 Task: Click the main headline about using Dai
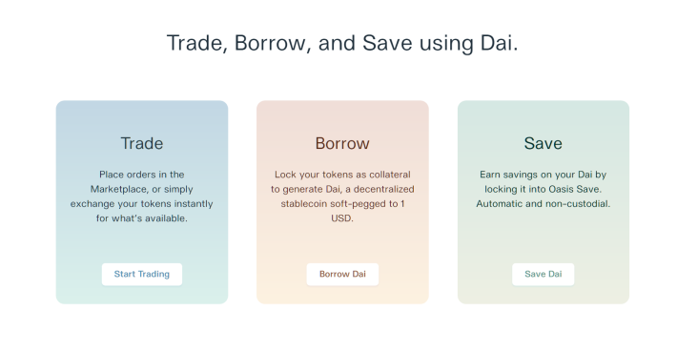pos(342,43)
